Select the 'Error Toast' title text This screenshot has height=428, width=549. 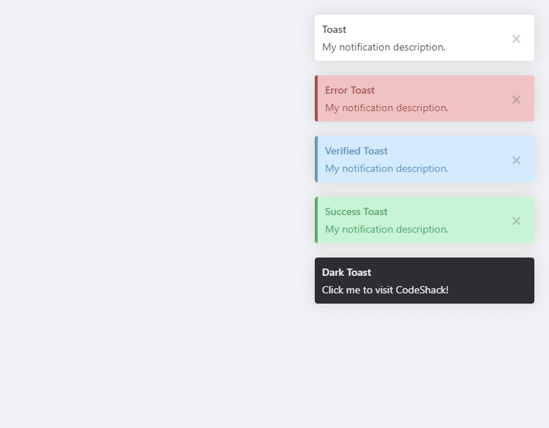[350, 90]
